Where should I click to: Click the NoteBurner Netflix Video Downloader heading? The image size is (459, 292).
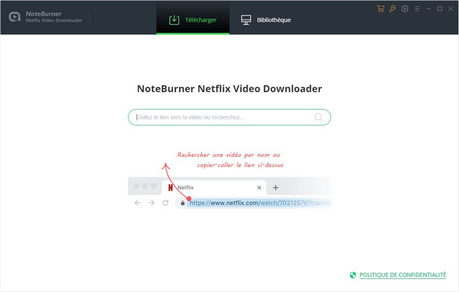click(x=229, y=88)
